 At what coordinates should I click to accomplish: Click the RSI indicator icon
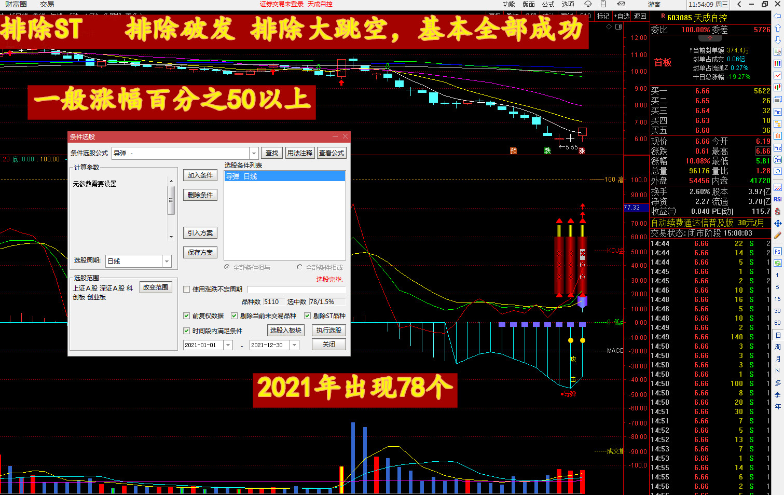pyautogui.click(x=777, y=199)
